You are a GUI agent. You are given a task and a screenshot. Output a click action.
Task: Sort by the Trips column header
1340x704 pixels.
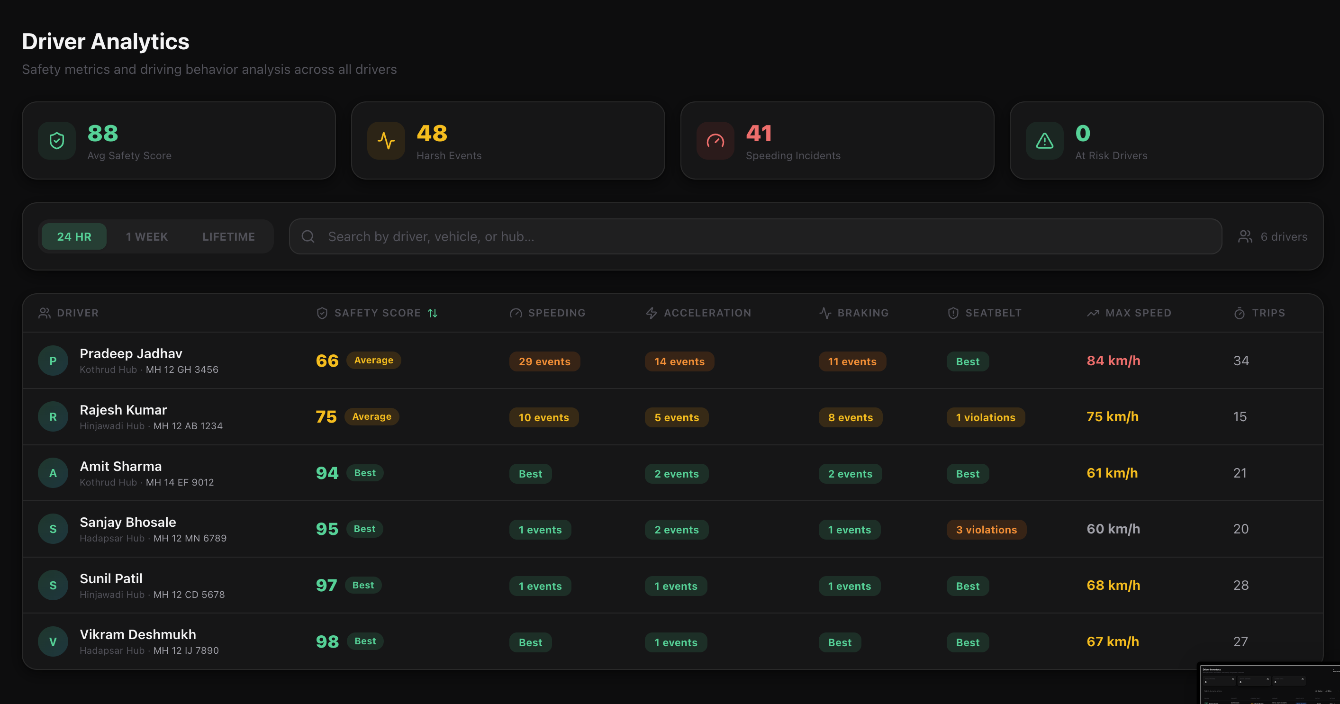coord(1268,313)
